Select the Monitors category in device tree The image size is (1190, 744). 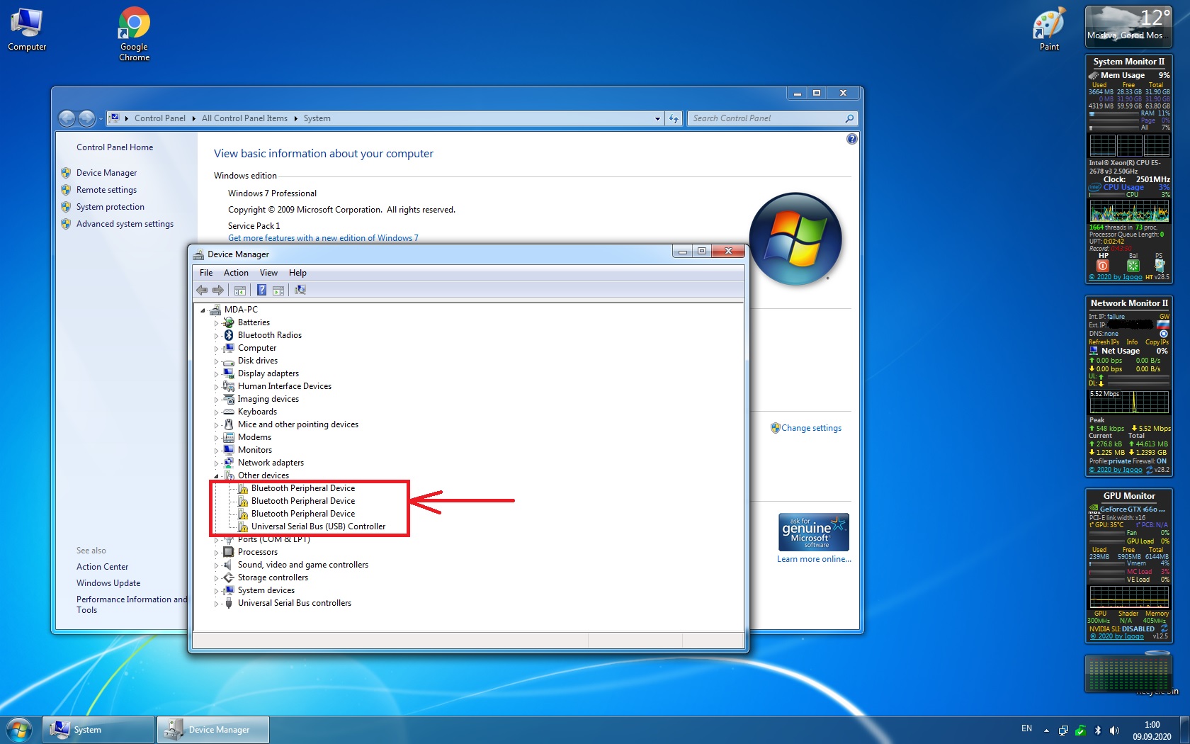tap(255, 450)
